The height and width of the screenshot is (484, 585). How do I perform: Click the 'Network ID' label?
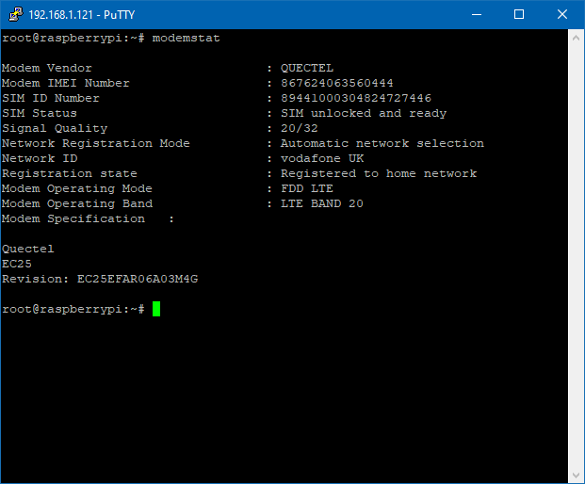tap(40, 158)
